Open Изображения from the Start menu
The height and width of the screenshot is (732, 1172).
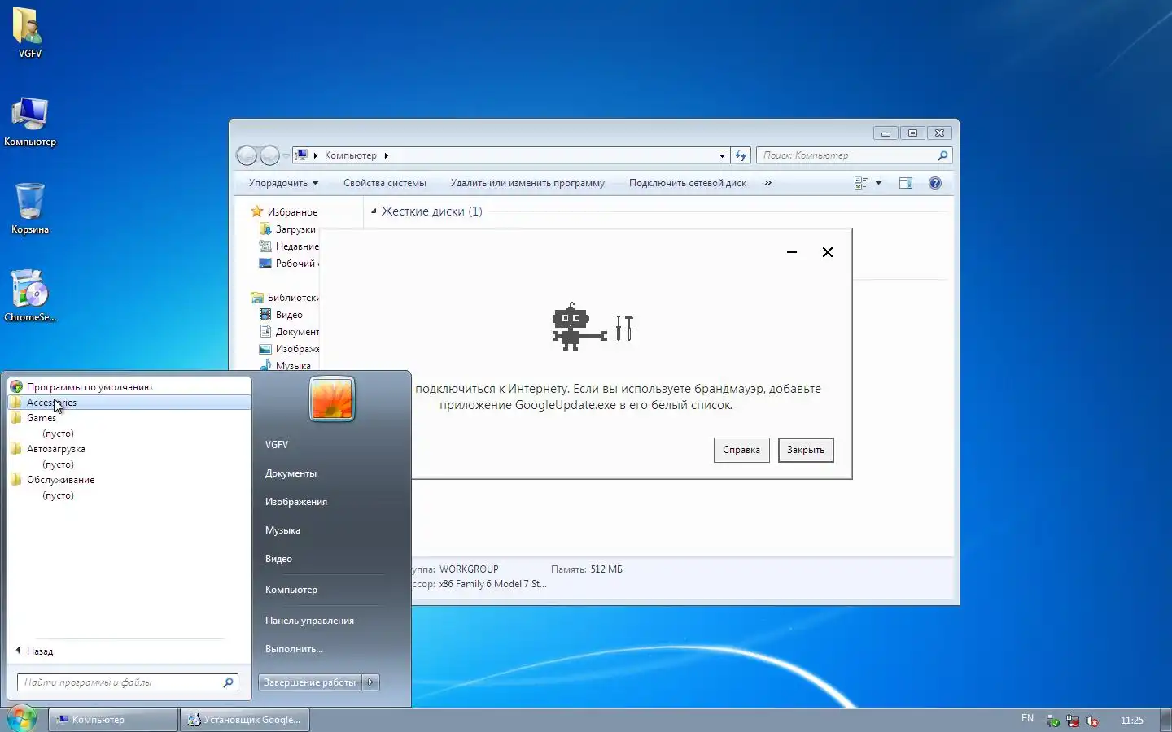(296, 502)
